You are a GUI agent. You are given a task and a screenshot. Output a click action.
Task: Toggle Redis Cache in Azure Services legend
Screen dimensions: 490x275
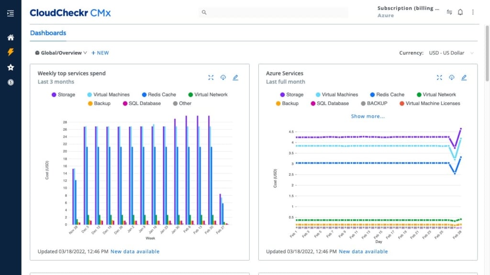coord(387,95)
